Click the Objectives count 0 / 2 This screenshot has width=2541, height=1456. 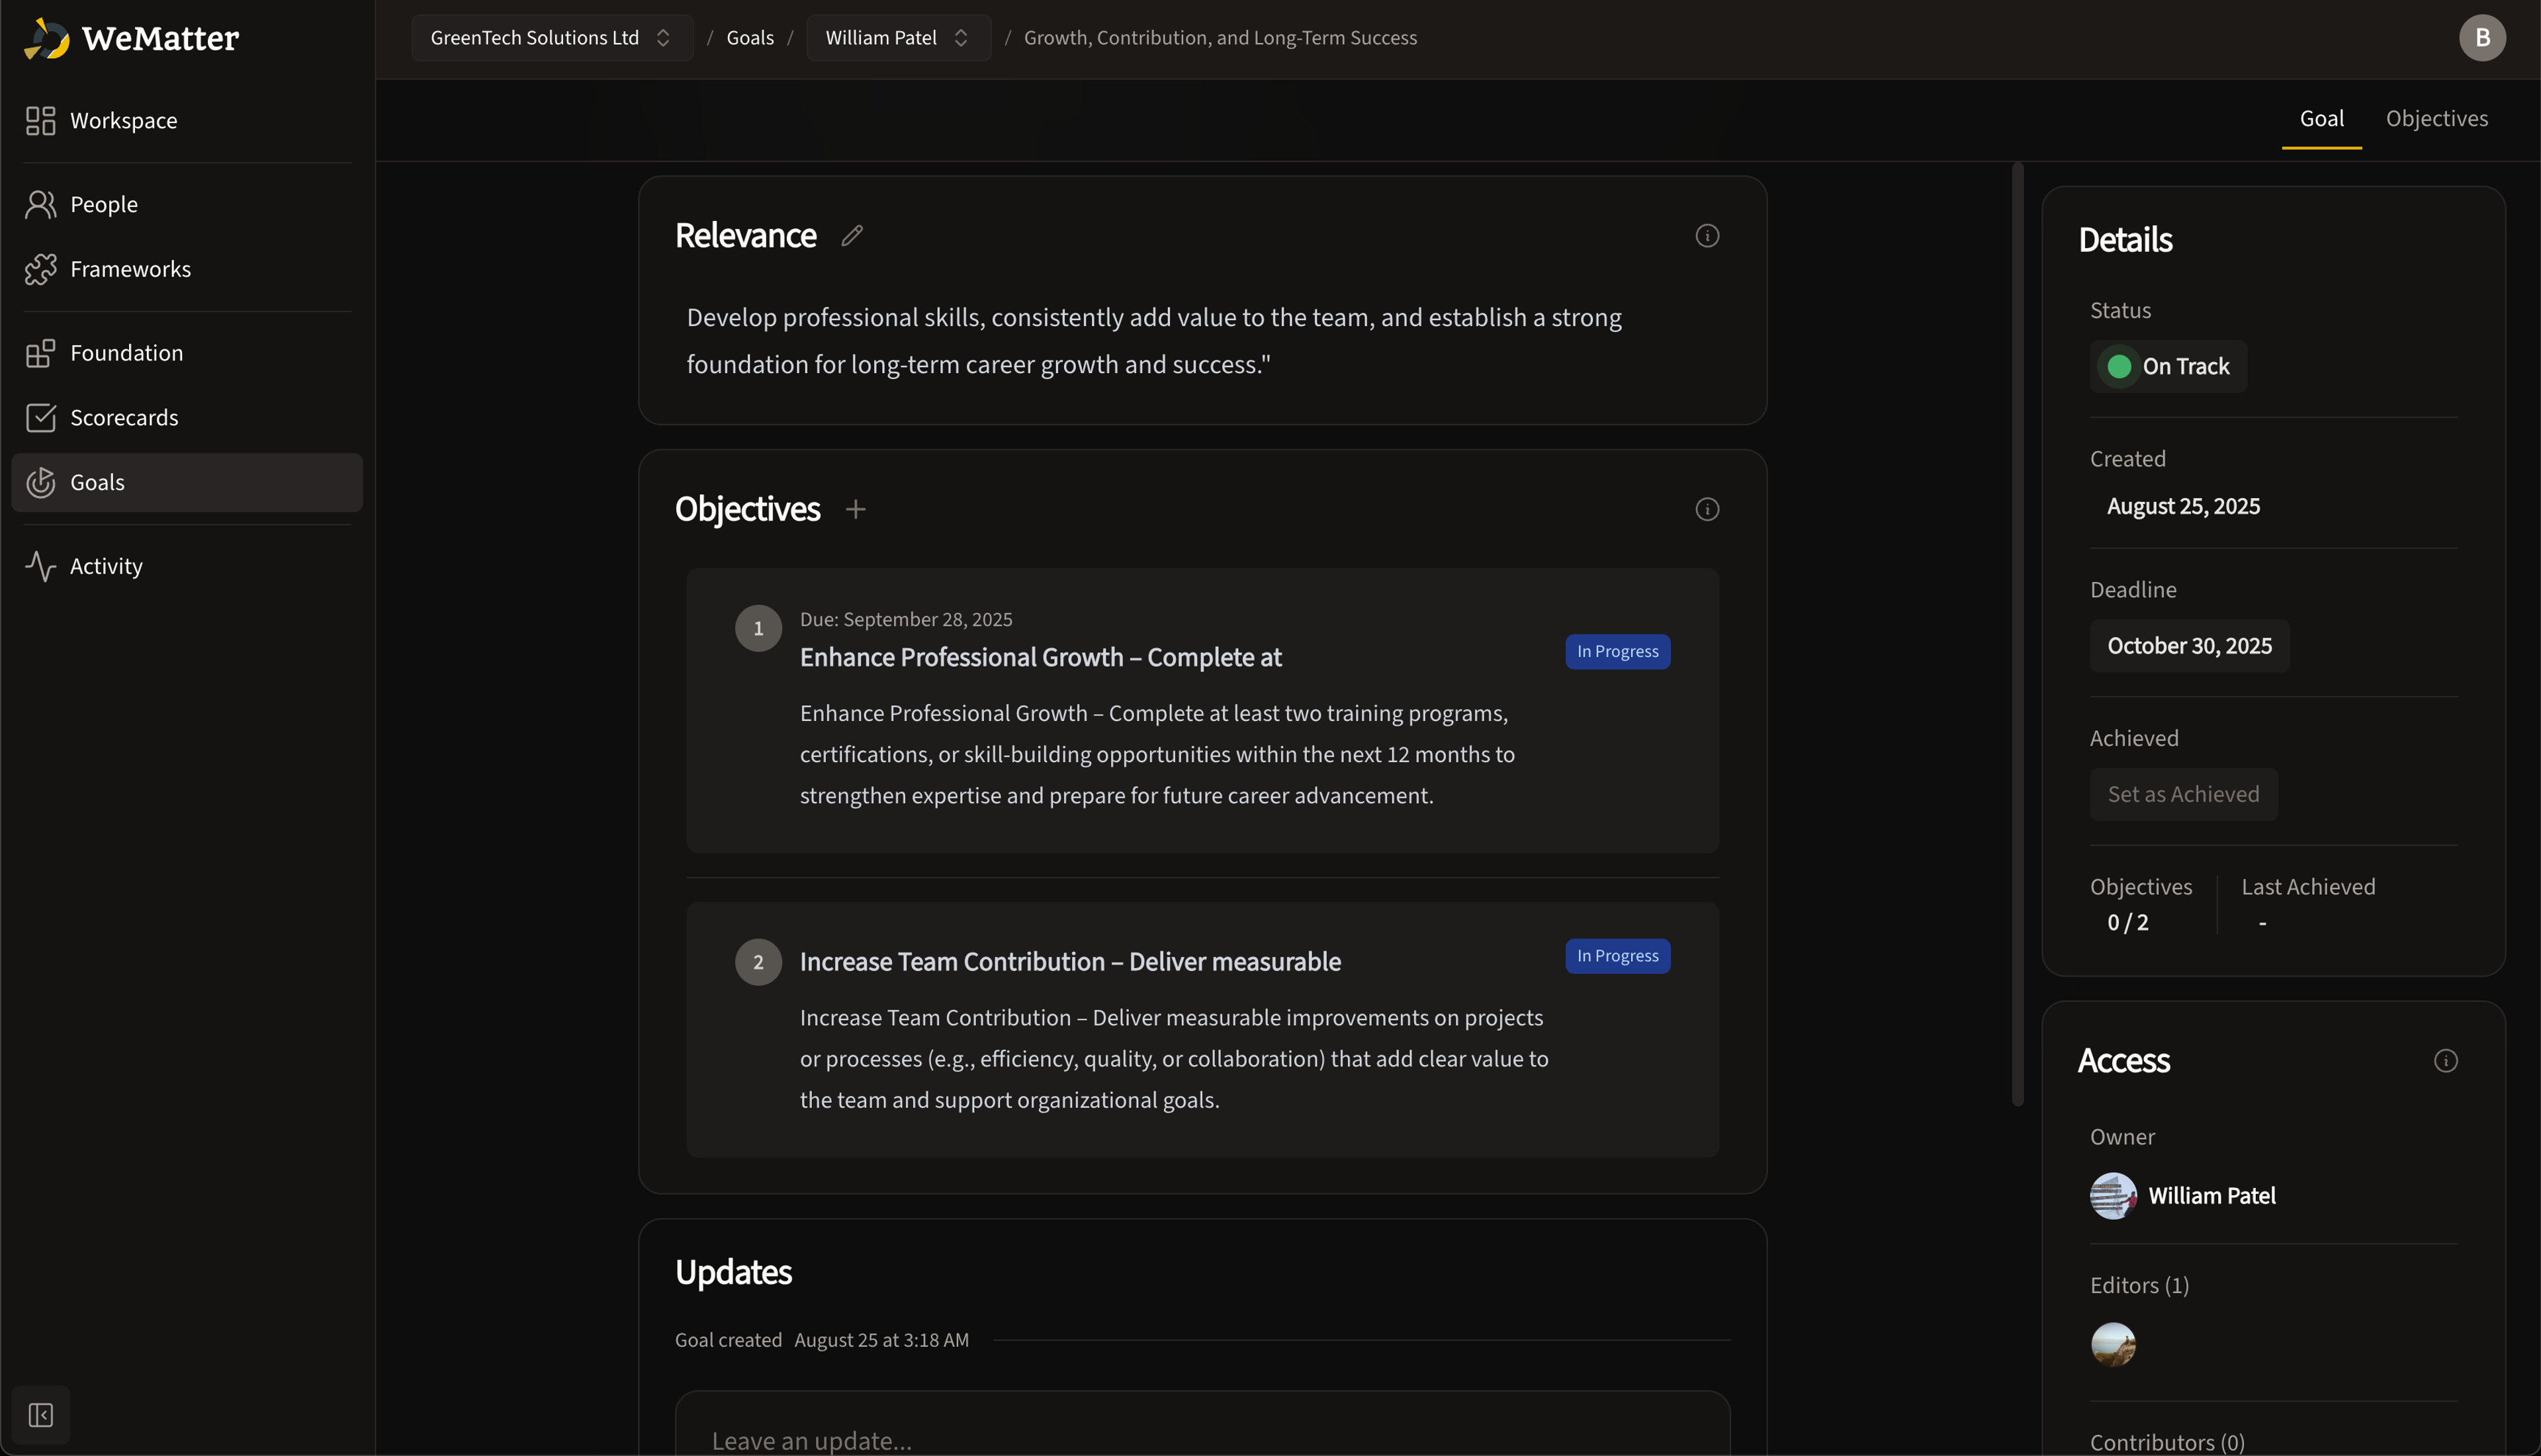[2128, 923]
